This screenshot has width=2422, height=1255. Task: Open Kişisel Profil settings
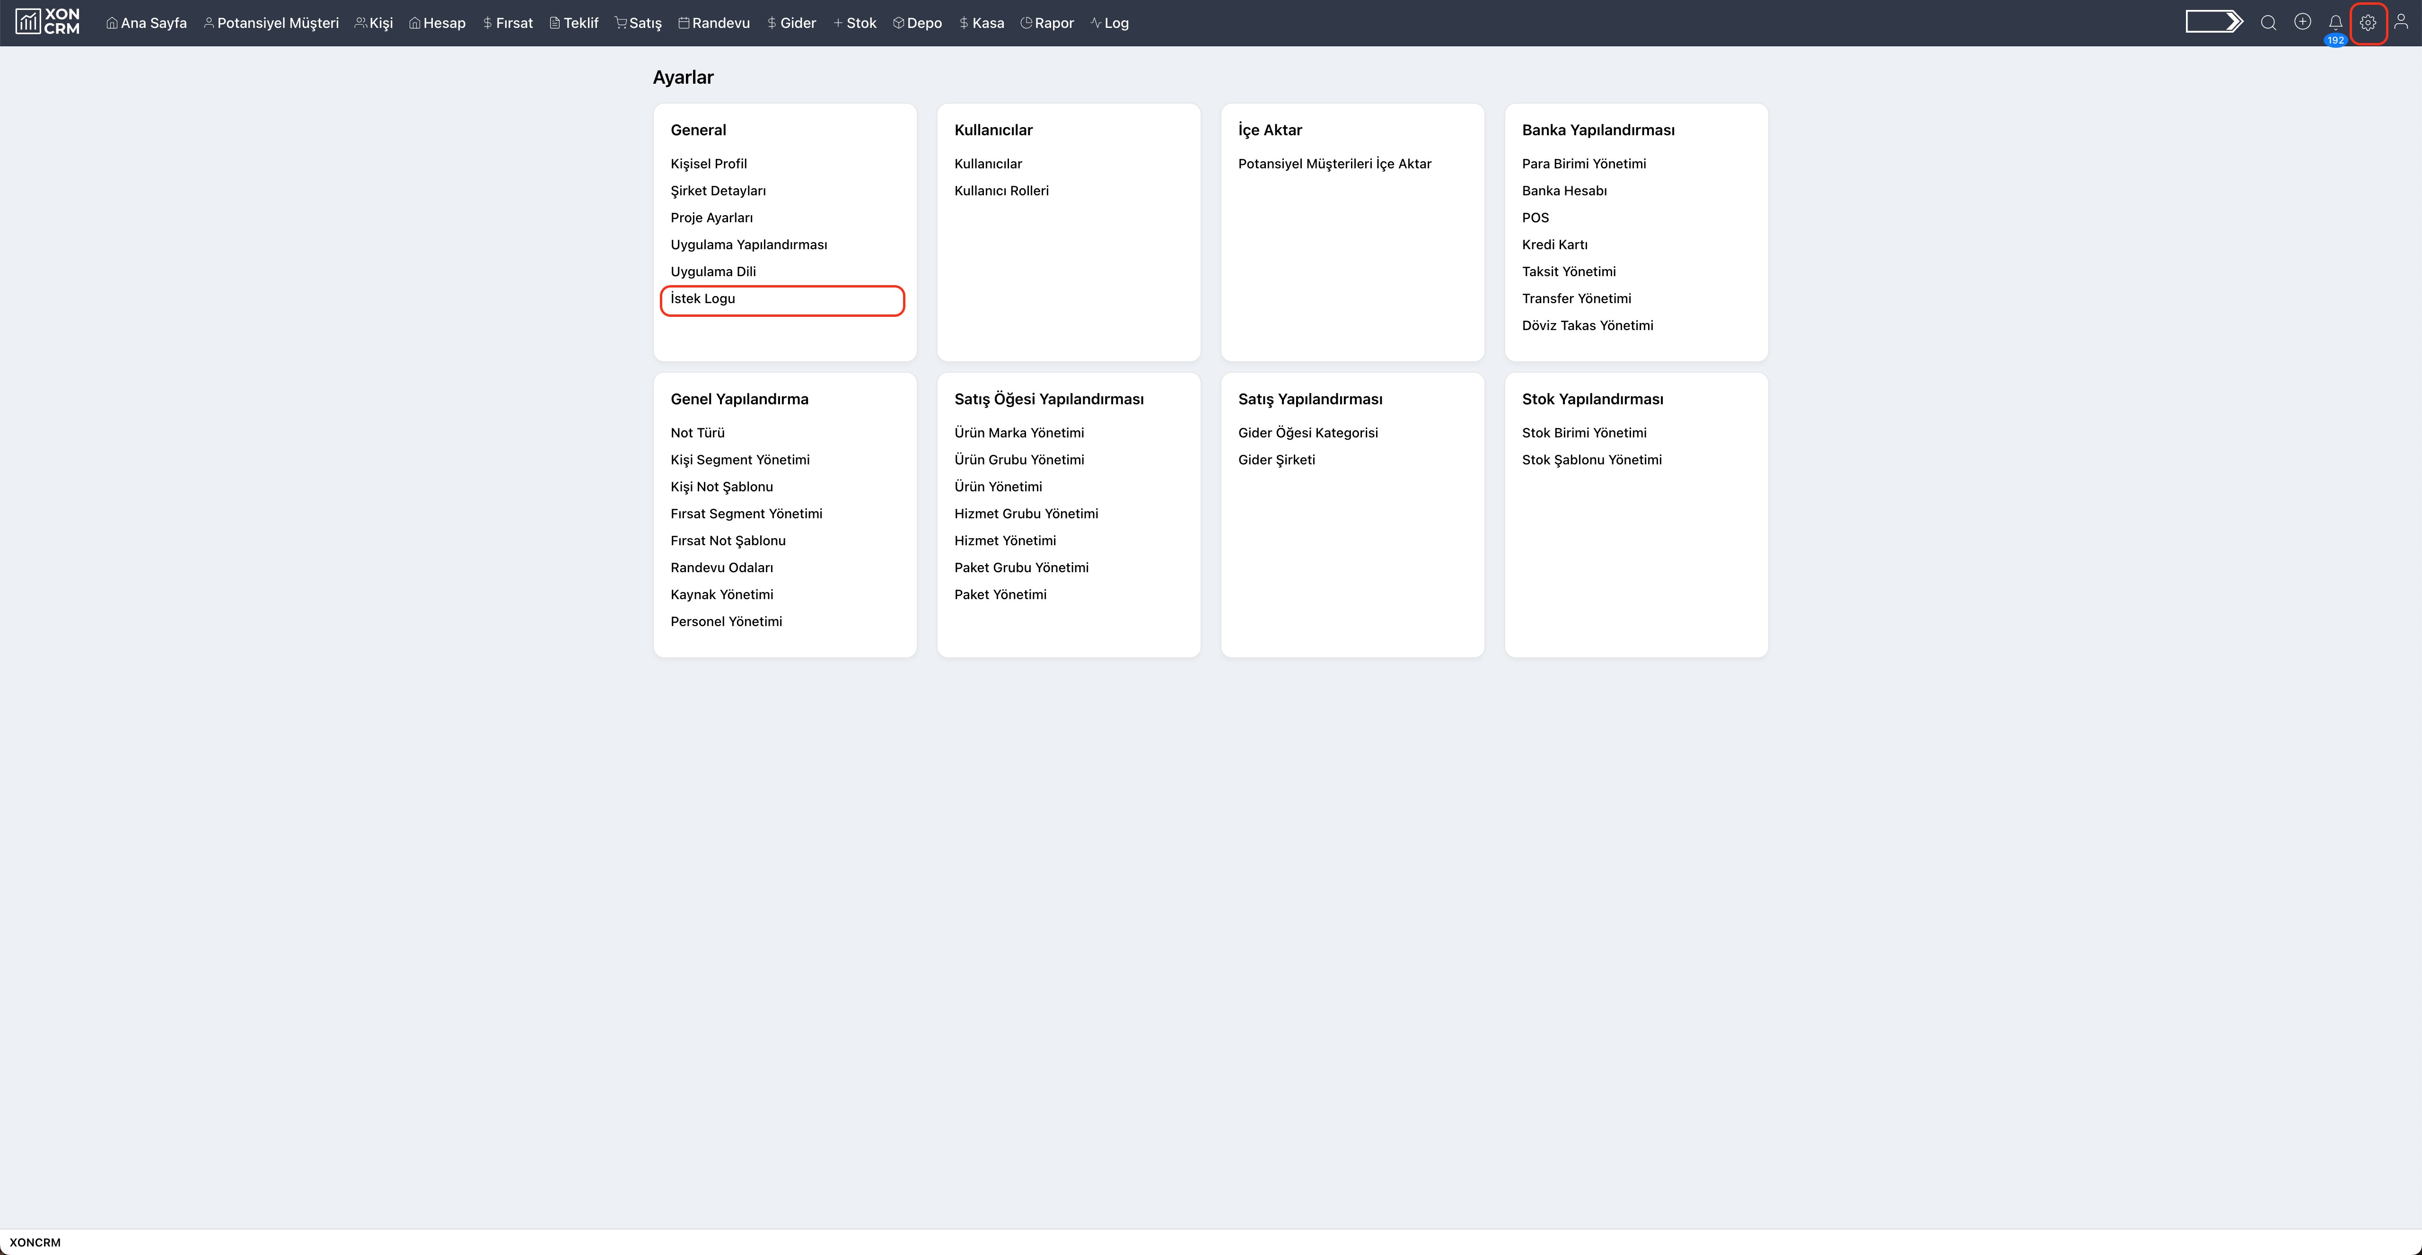click(709, 164)
